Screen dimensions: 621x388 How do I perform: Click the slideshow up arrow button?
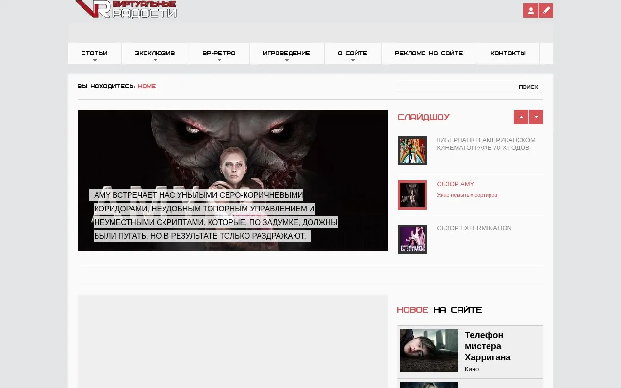tap(521, 117)
